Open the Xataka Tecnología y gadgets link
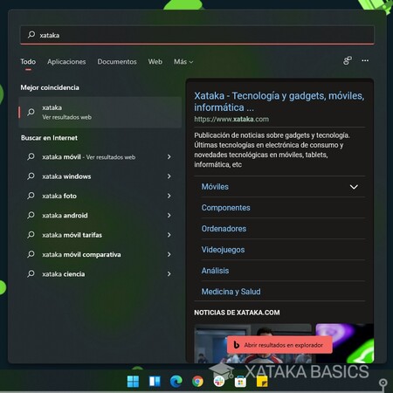 pyautogui.click(x=279, y=101)
